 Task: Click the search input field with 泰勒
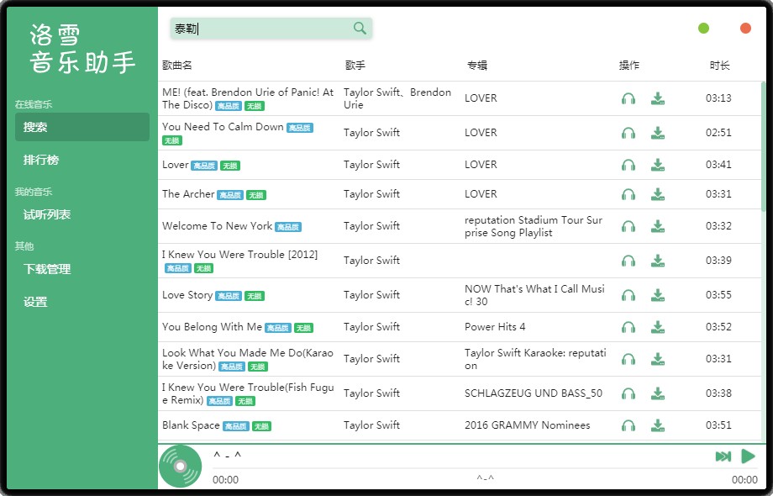[260, 29]
